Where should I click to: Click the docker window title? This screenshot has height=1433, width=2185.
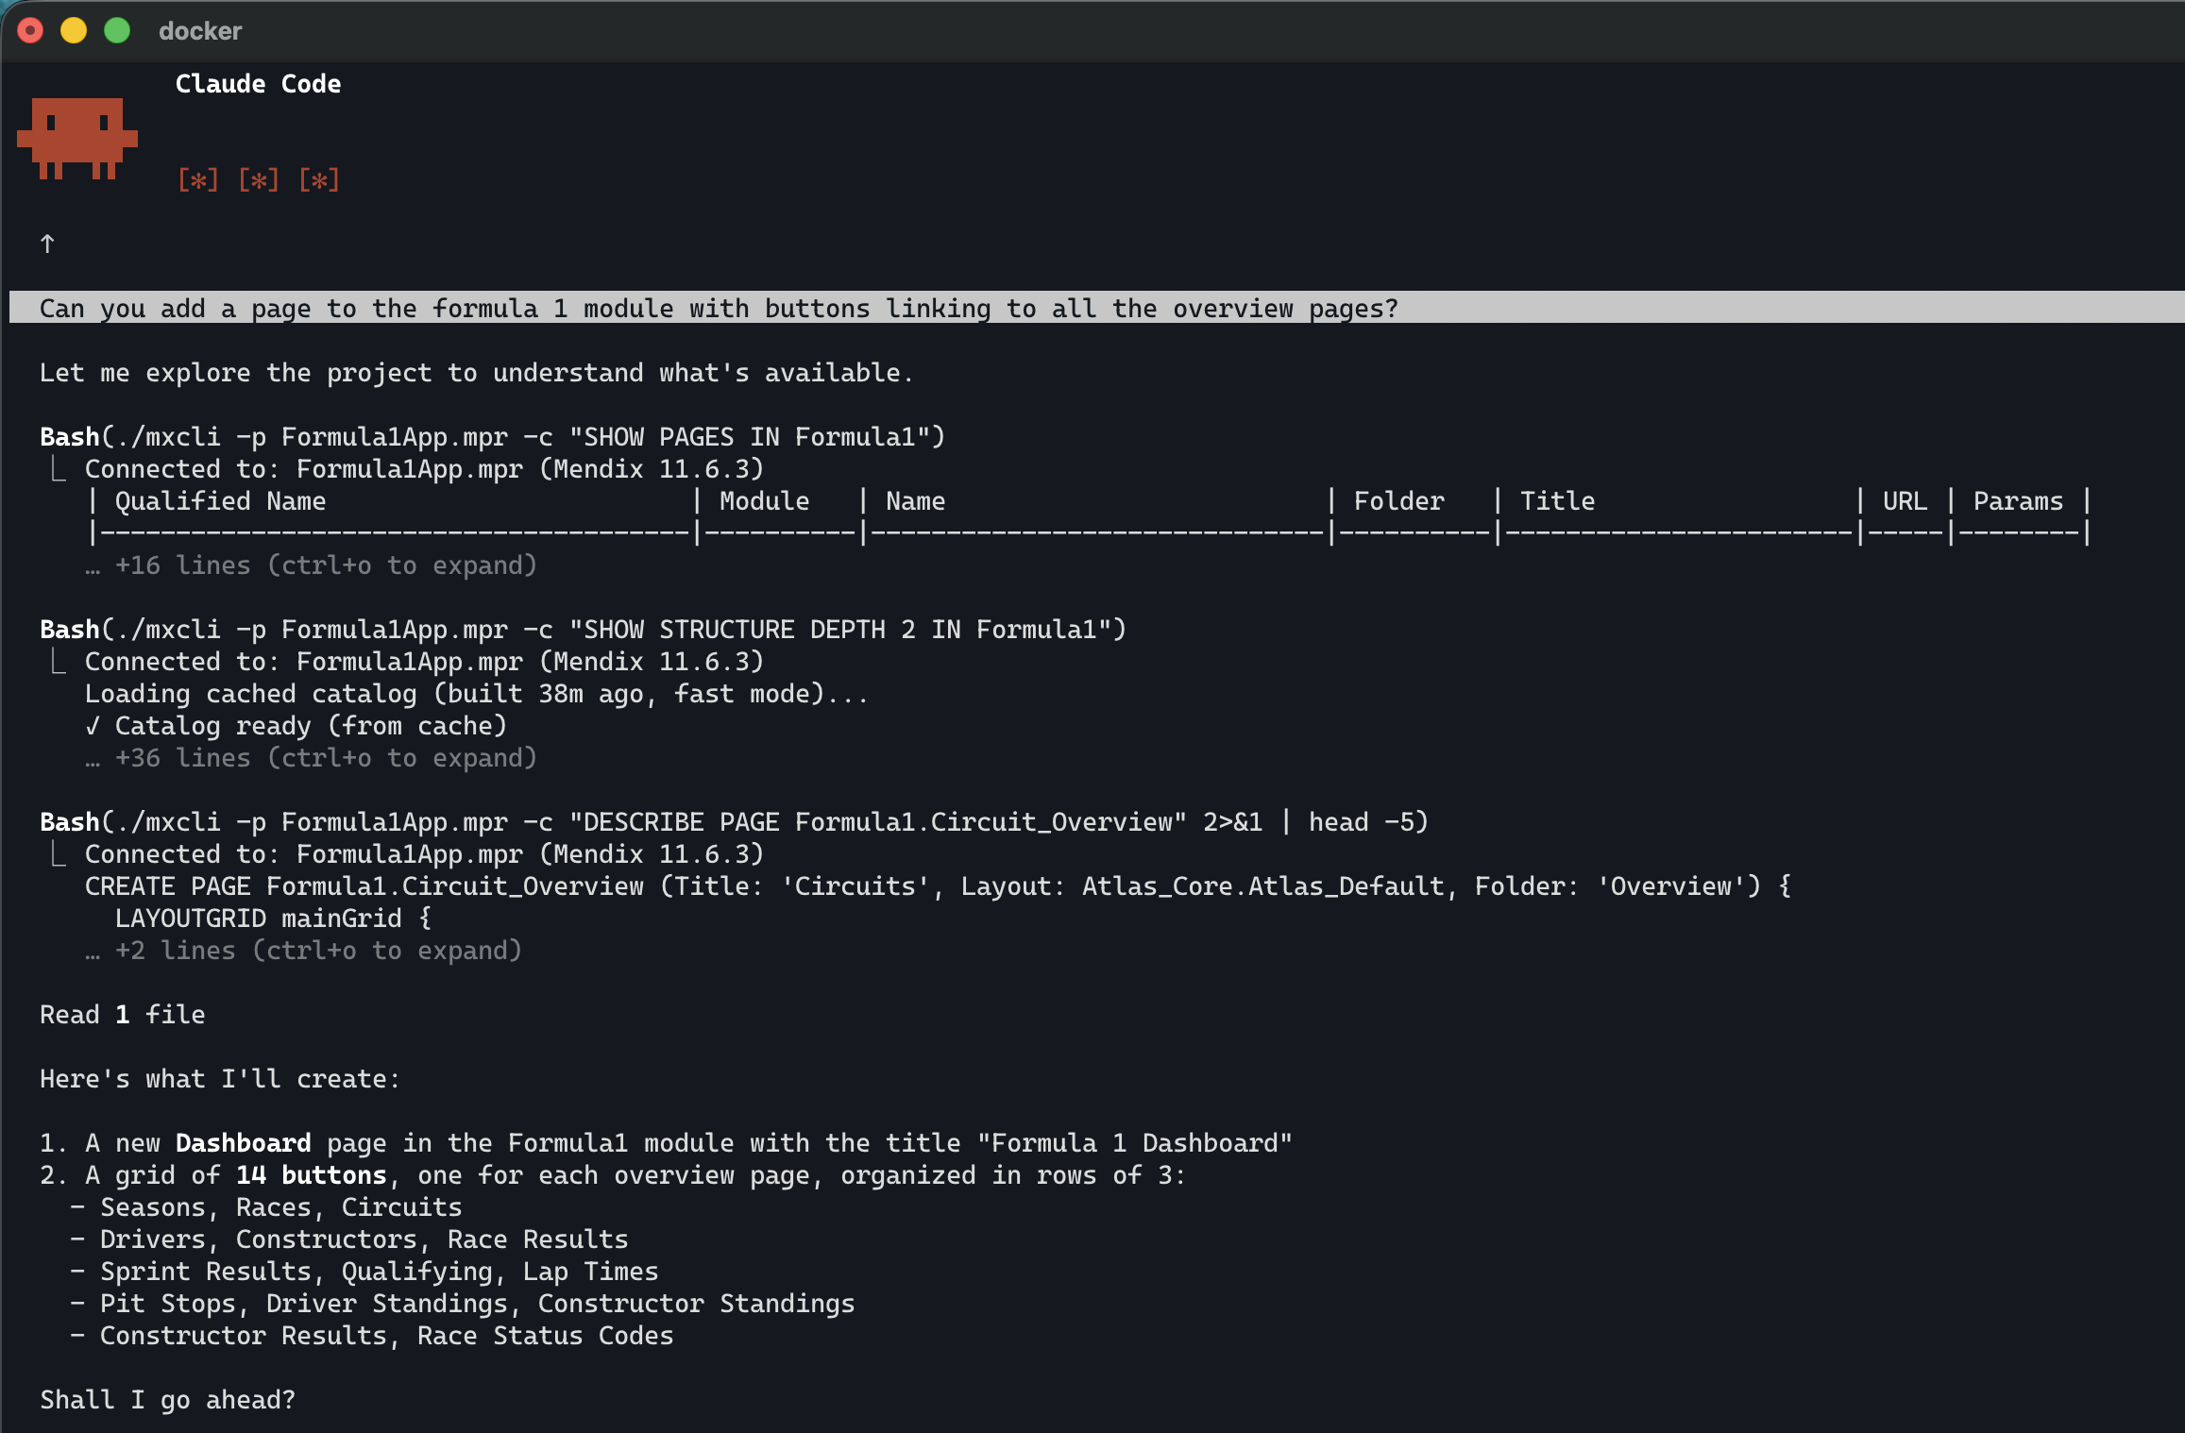point(200,31)
